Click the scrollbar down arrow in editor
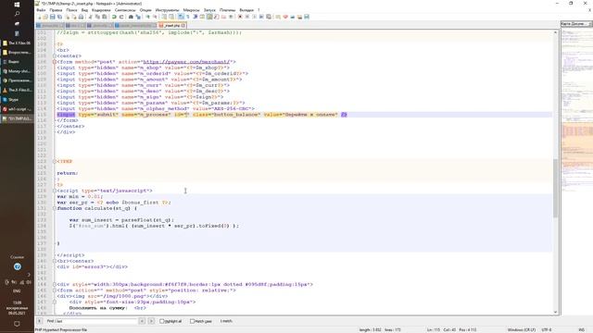Image resolution: width=593 pixels, height=333 pixels. 555,313
